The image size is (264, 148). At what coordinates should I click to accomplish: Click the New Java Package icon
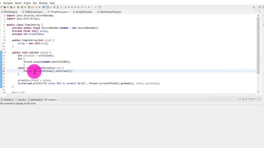(x=18, y=7)
